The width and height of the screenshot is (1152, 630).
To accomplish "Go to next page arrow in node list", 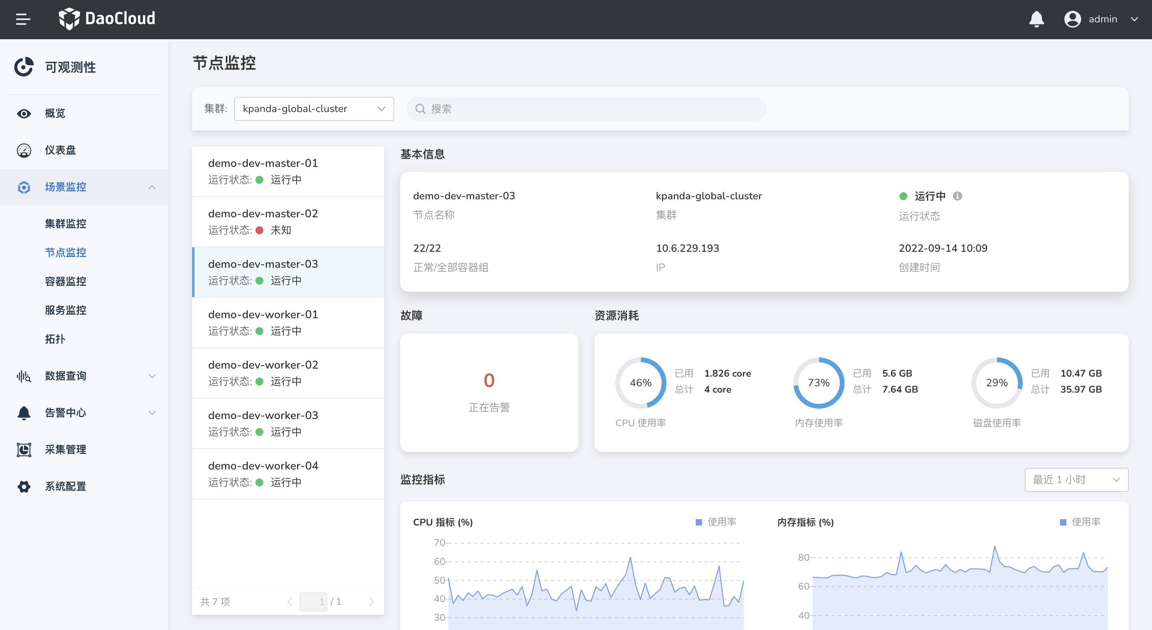I will [x=371, y=602].
